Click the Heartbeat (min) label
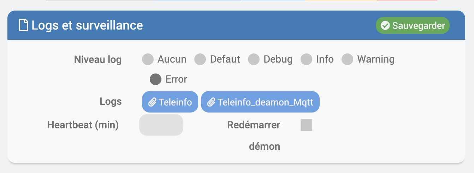This screenshot has width=474, height=173. click(x=83, y=125)
